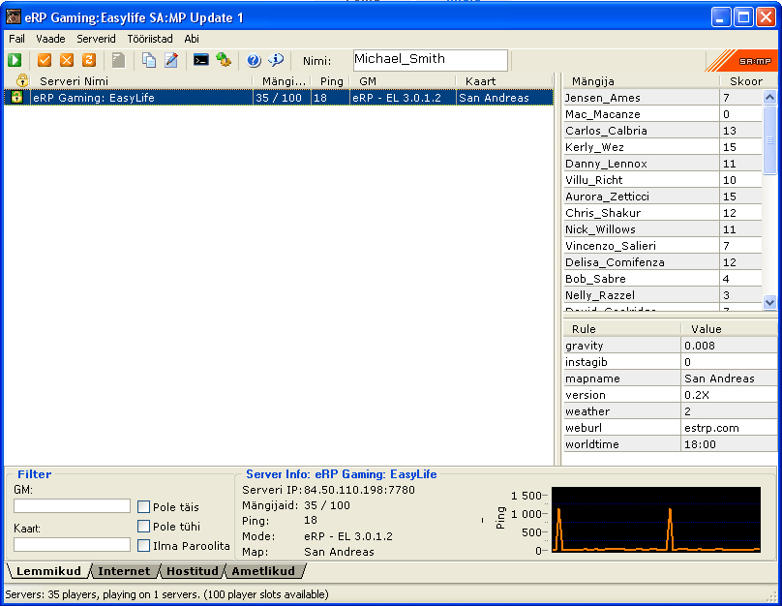Viewport: 782px width, 606px height.
Task: Select player Mac_Macanze in the list
Action: click(663, 114)
